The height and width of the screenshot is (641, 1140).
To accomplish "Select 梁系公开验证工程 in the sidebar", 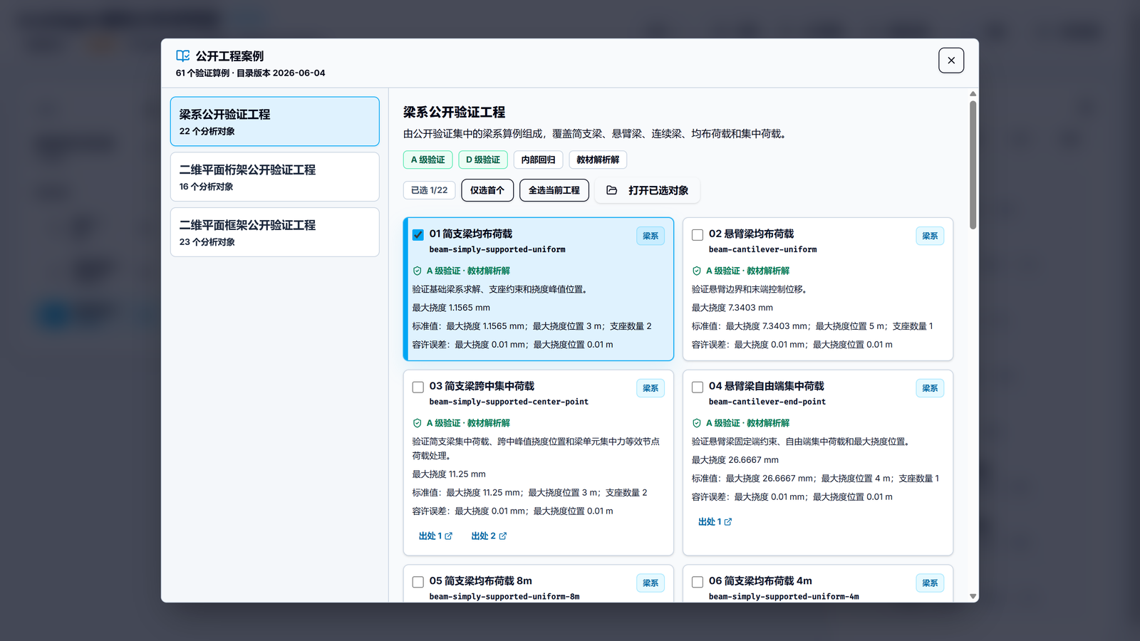I will tap(274, 122).
